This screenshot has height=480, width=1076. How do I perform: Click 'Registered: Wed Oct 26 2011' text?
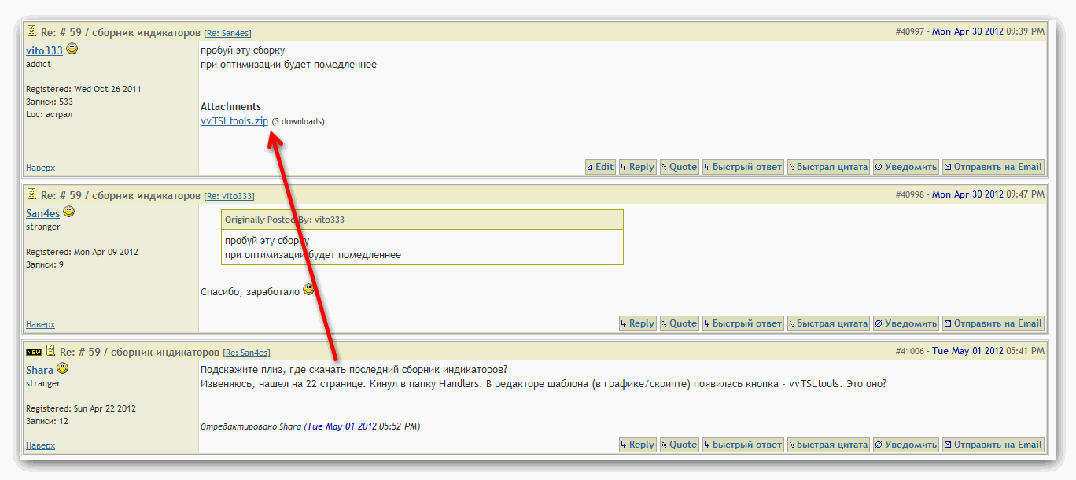(x=83, y=89)
